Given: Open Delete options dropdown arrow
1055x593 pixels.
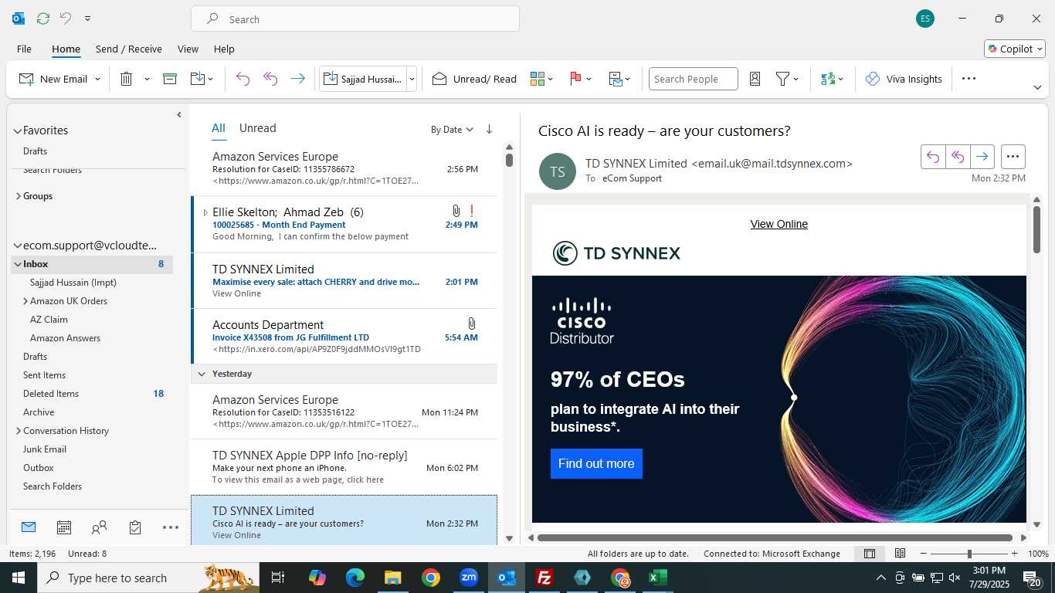Looking at the screenshot, I should (x=147, y=79).
